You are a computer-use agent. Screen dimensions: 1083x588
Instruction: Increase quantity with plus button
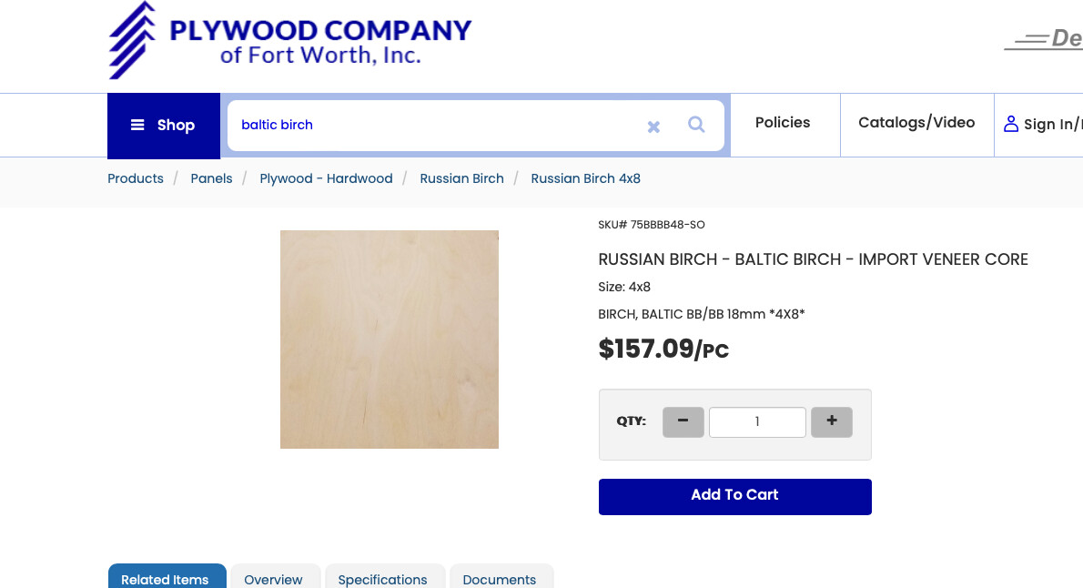(831, 421)
